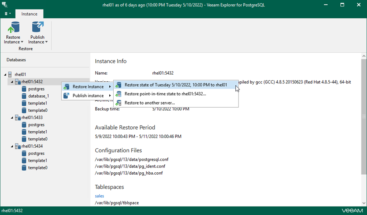
Task: Select the database_1 database icon
Action: (24, 96)
